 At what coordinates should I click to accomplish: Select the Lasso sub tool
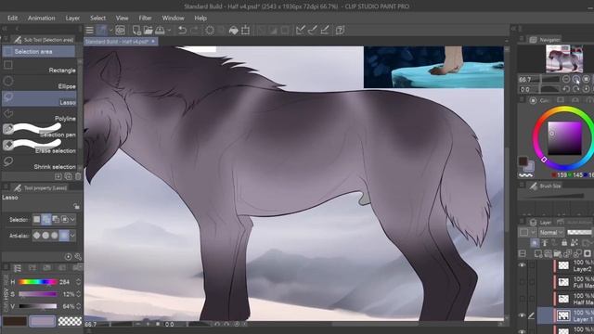[39, 99]
